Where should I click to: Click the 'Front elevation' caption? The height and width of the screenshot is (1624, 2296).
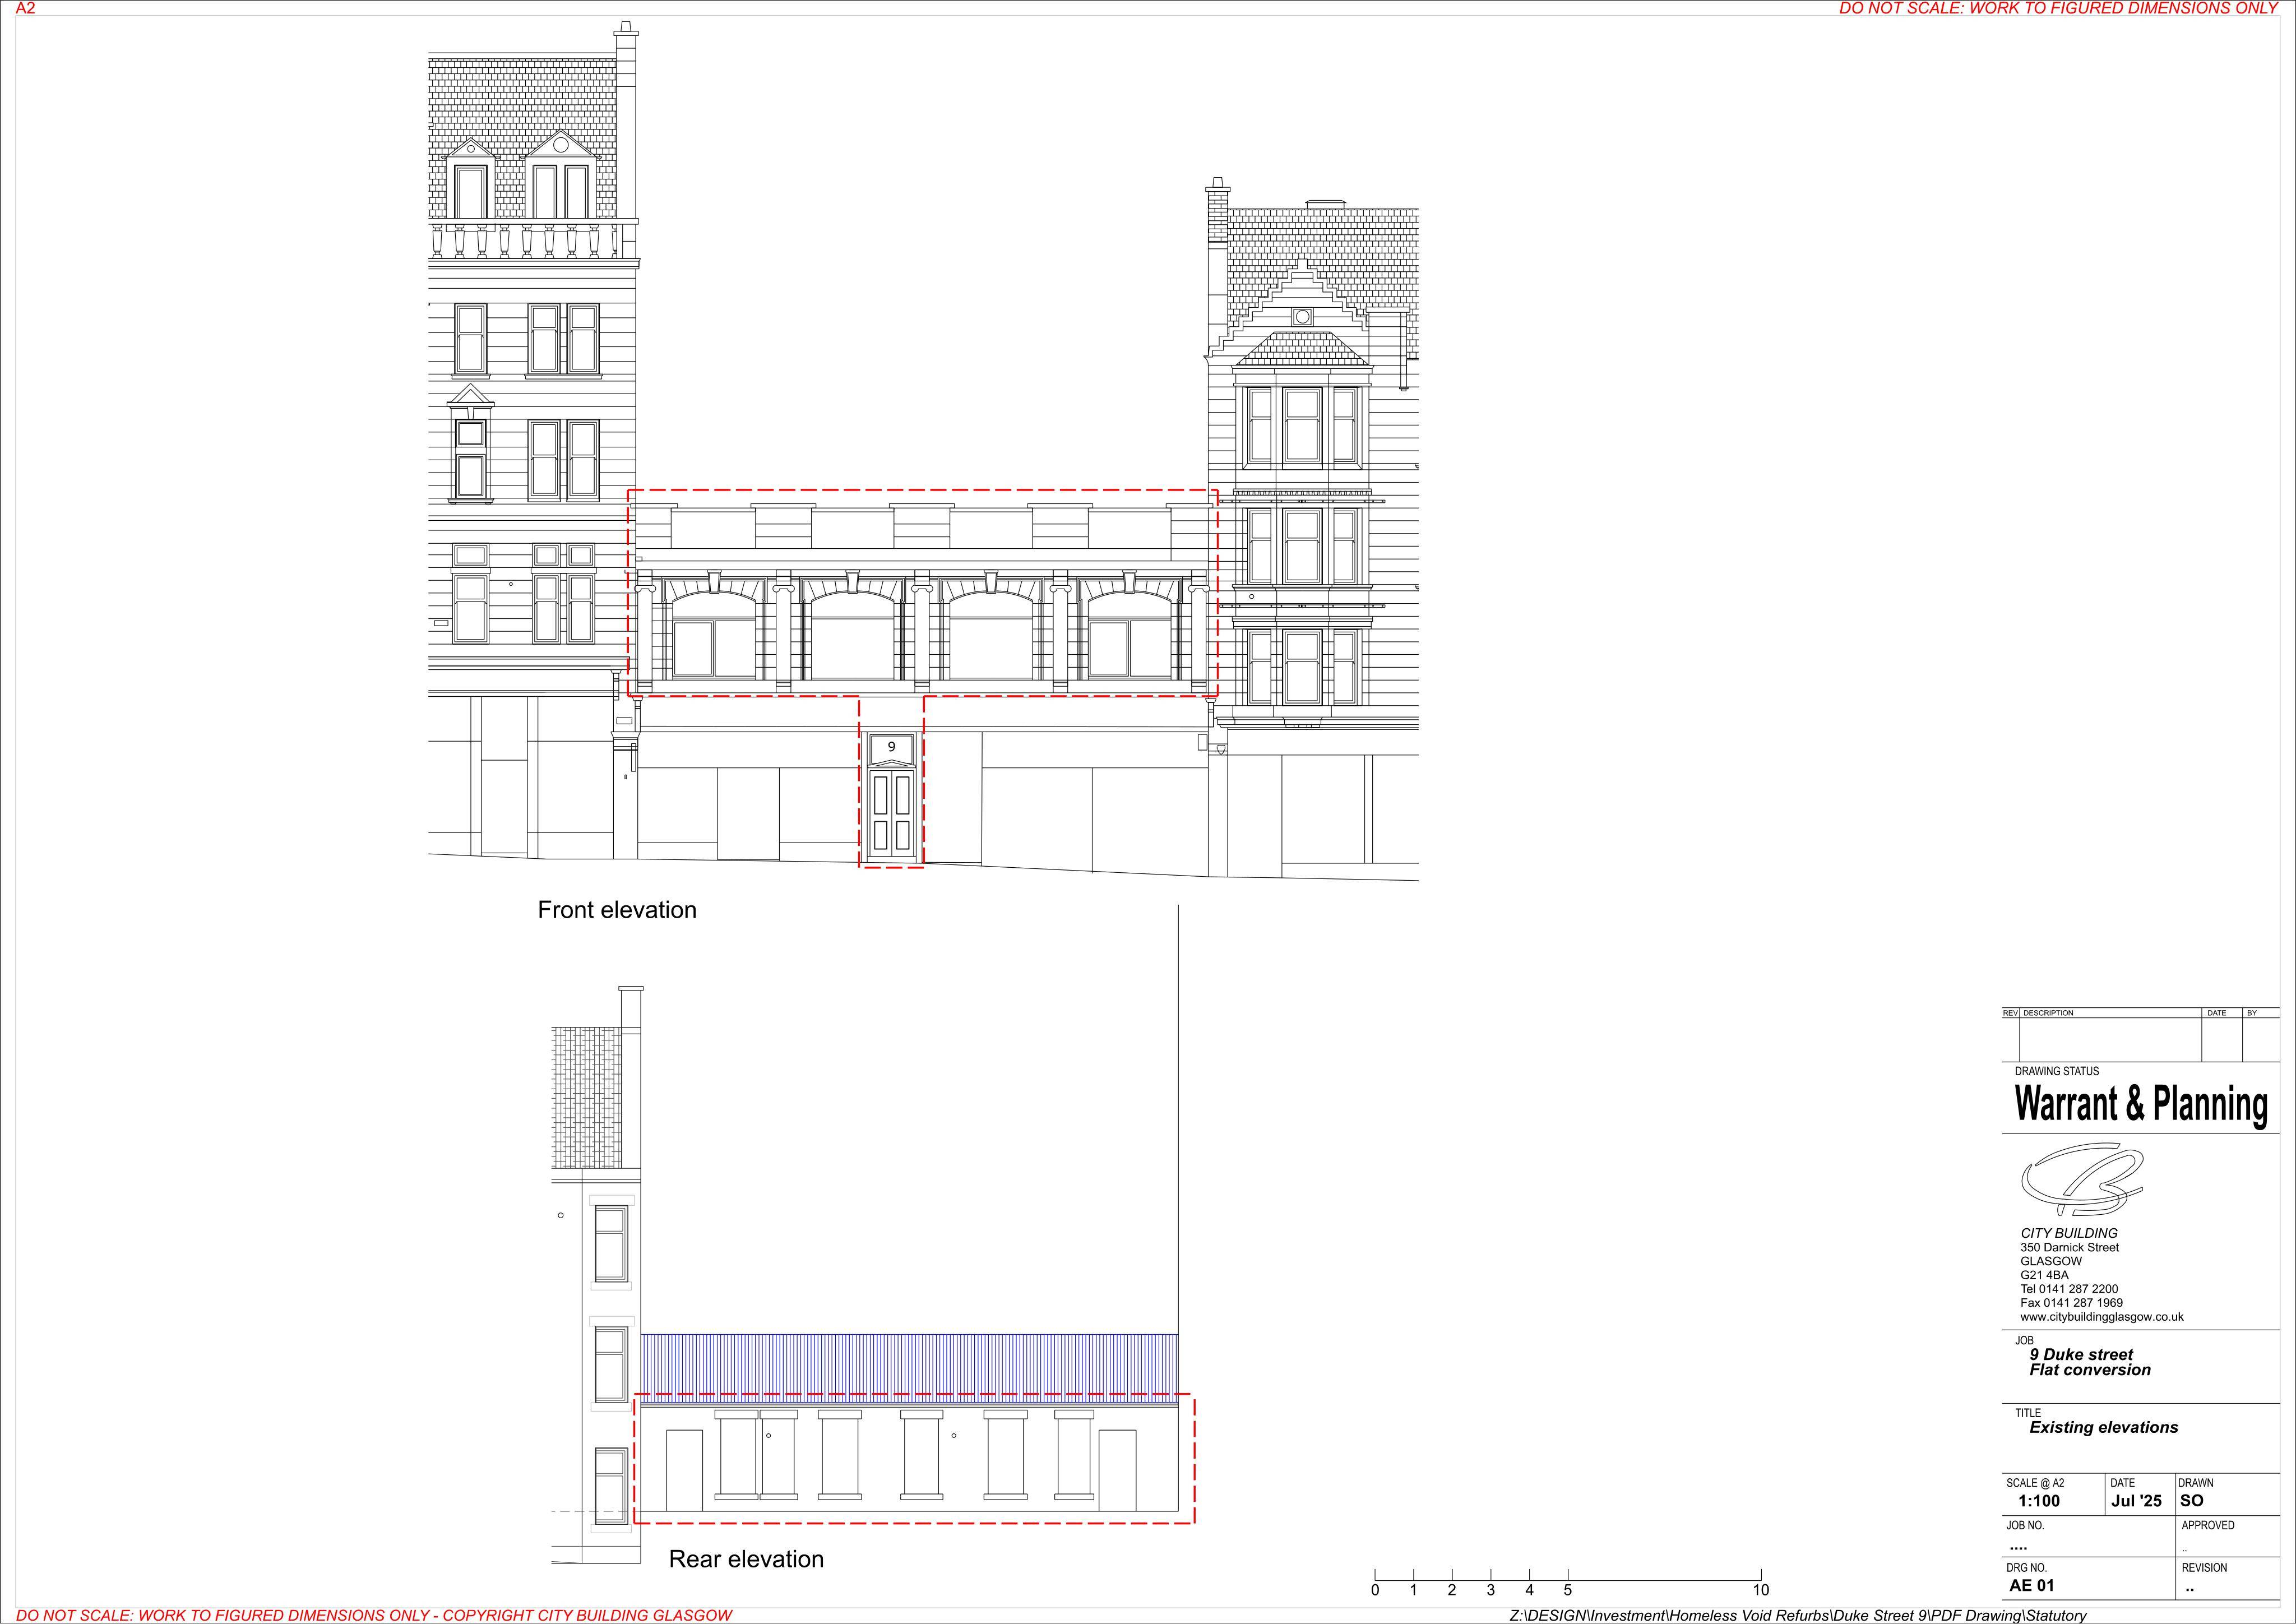point(617,910)
